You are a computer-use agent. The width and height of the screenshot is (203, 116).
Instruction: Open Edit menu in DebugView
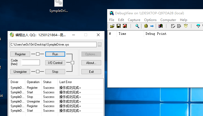(x=121, y=20)
